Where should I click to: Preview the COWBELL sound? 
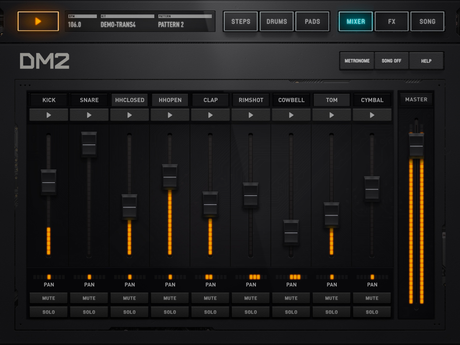click(x=291, y=115)
